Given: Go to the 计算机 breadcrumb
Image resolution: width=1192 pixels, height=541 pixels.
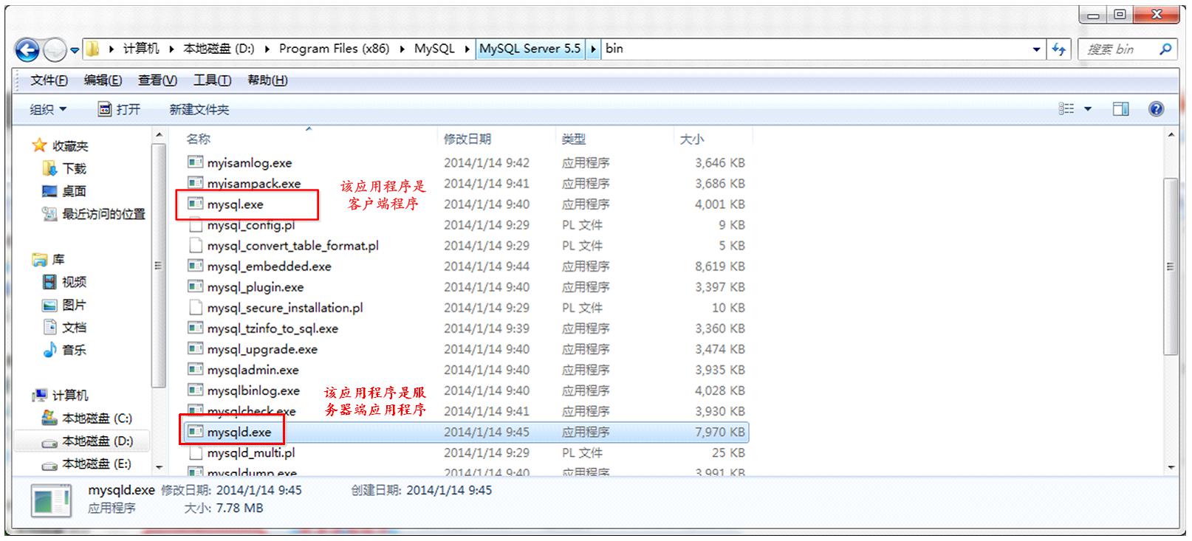Looking at the screenshot, I should pyautogui.click(x=141, y=49).
